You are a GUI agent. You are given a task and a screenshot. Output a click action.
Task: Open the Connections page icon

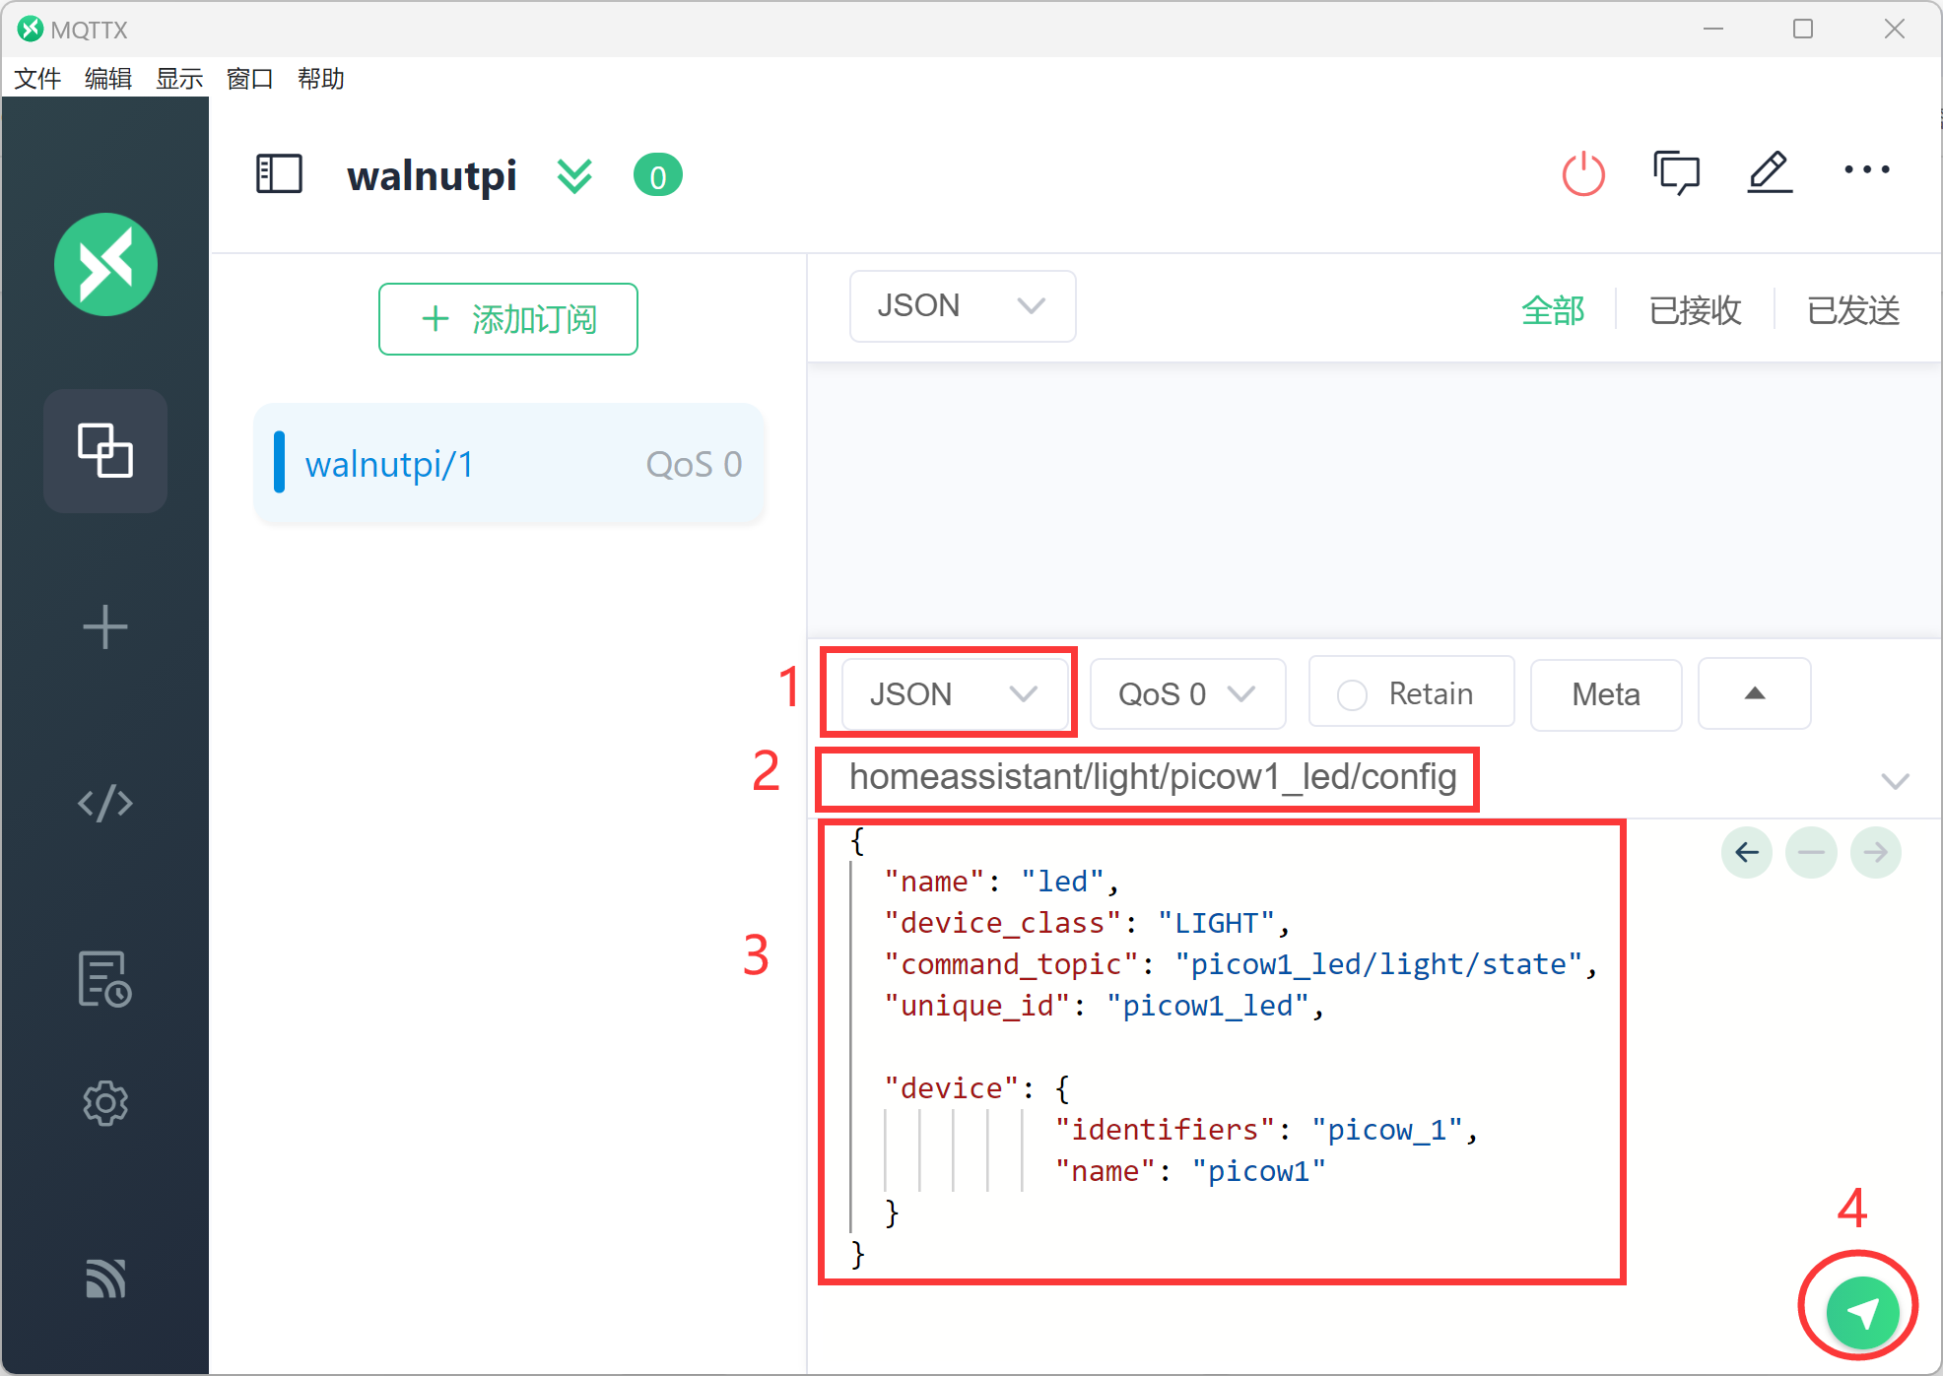[105, 451]
